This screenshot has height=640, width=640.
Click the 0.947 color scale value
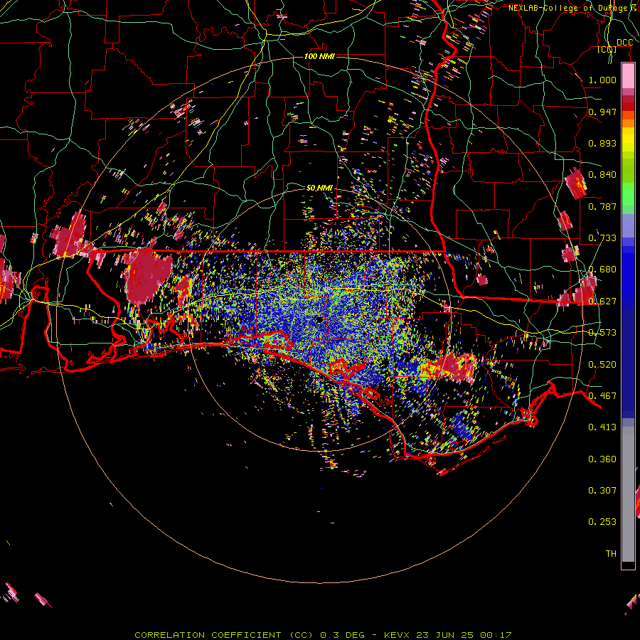coord(602,112)
